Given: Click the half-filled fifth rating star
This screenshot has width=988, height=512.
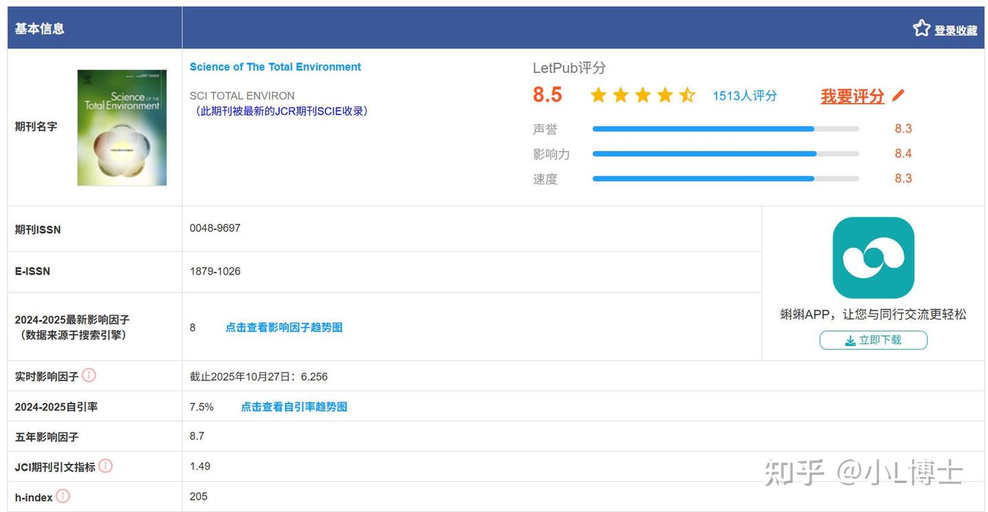Looking at the screenshot, I should tap(687, 95).
